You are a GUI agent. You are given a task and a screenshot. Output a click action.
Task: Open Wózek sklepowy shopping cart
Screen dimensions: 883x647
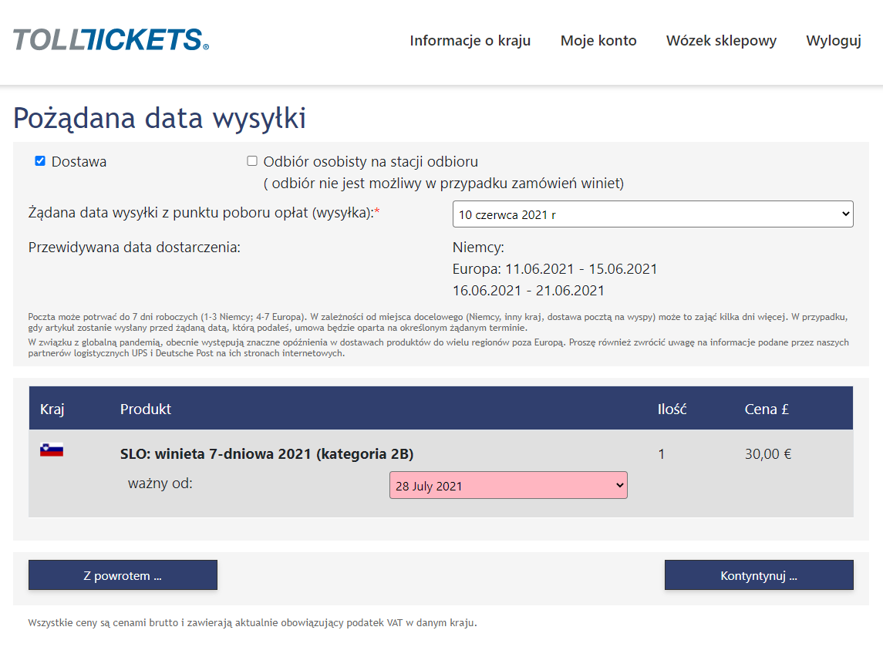(721, 41)
